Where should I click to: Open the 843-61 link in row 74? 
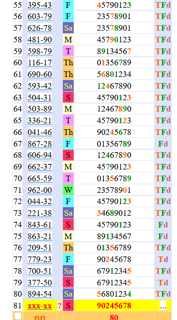coord(40,225)
